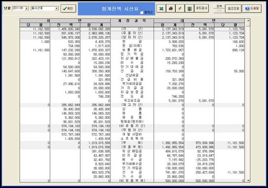Screen dimensions: 268x188
Task: Select the 국고보조금 account row
Action: (x=132, y=101)
